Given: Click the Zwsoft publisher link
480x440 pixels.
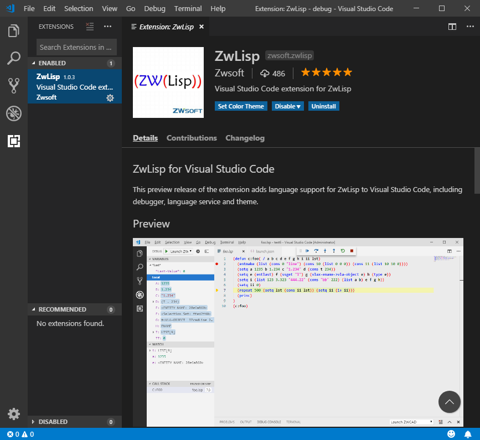Looking at the screenshot, I should tap(229, 73).
